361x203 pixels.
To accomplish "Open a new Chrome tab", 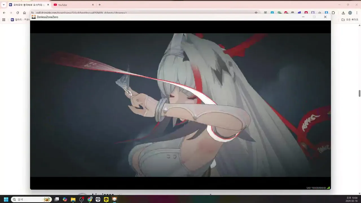I will (100, 5).
